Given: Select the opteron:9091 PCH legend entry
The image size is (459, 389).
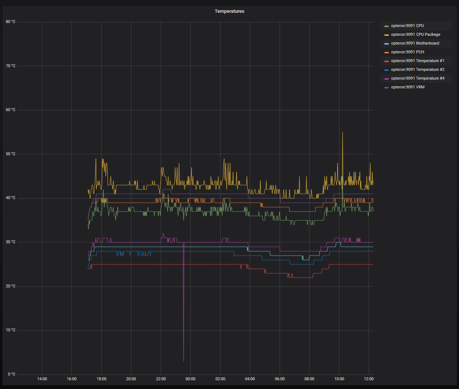Looking at the screenshot, I should pos(407,52).
